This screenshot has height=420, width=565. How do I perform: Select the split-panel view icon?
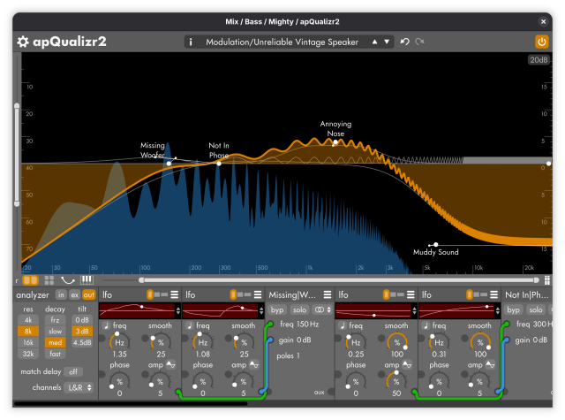(x=30, y=280)
